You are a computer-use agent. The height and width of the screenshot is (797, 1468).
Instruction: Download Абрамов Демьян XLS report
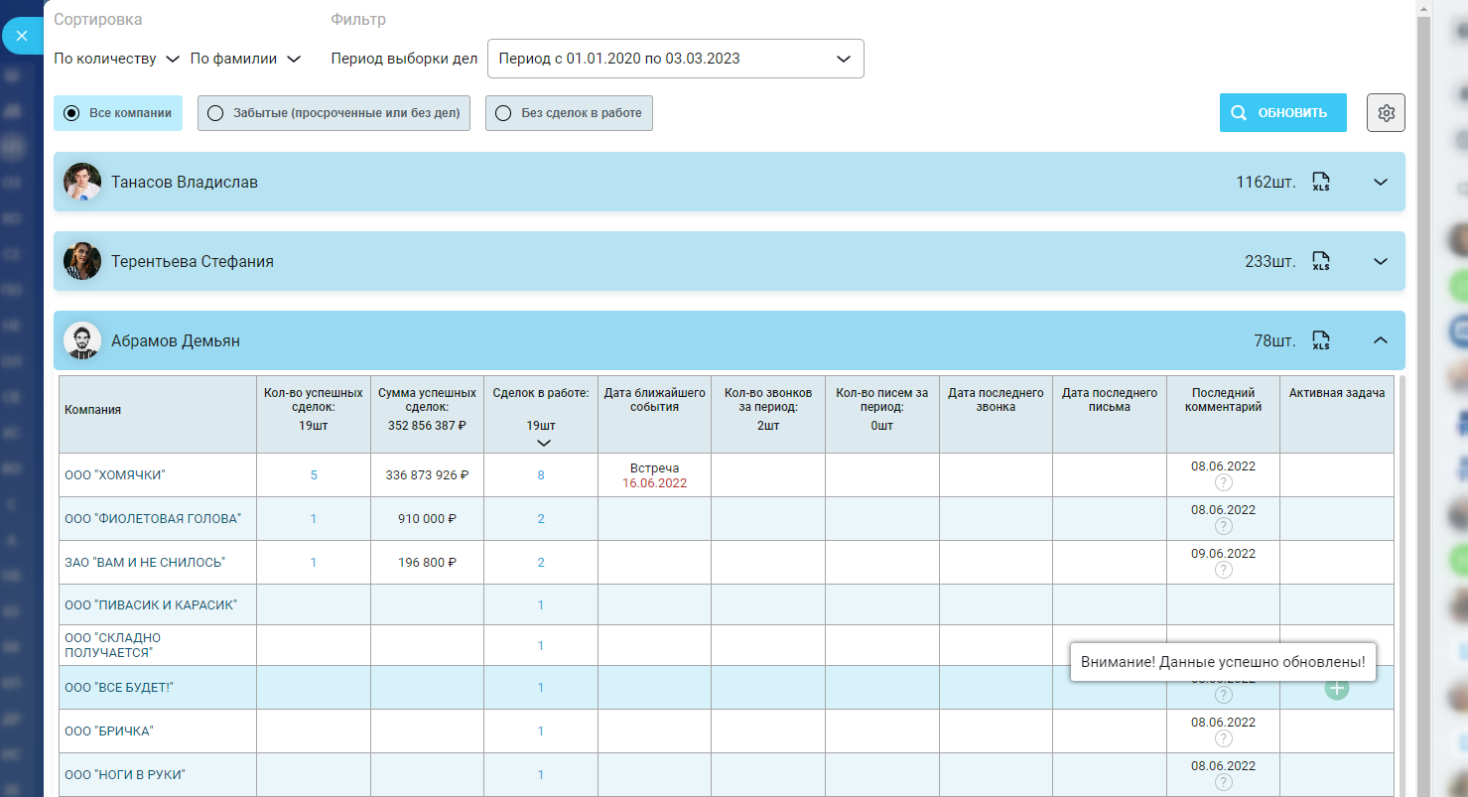pos(1320,340)
